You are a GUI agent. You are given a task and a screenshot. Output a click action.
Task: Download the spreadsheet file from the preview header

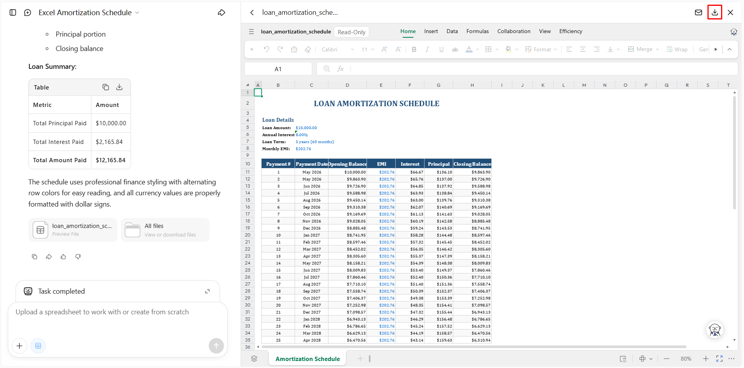pos(715,12)
